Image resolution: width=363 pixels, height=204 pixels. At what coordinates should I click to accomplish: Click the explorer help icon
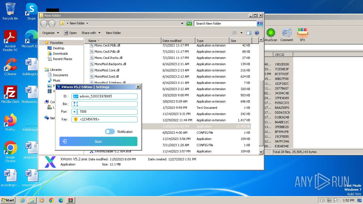click(257, 33)
